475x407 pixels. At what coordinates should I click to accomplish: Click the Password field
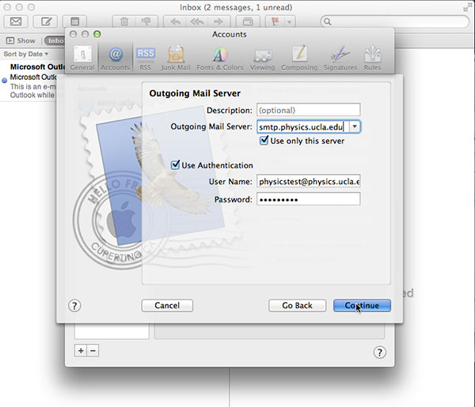(x=309, y=199)
